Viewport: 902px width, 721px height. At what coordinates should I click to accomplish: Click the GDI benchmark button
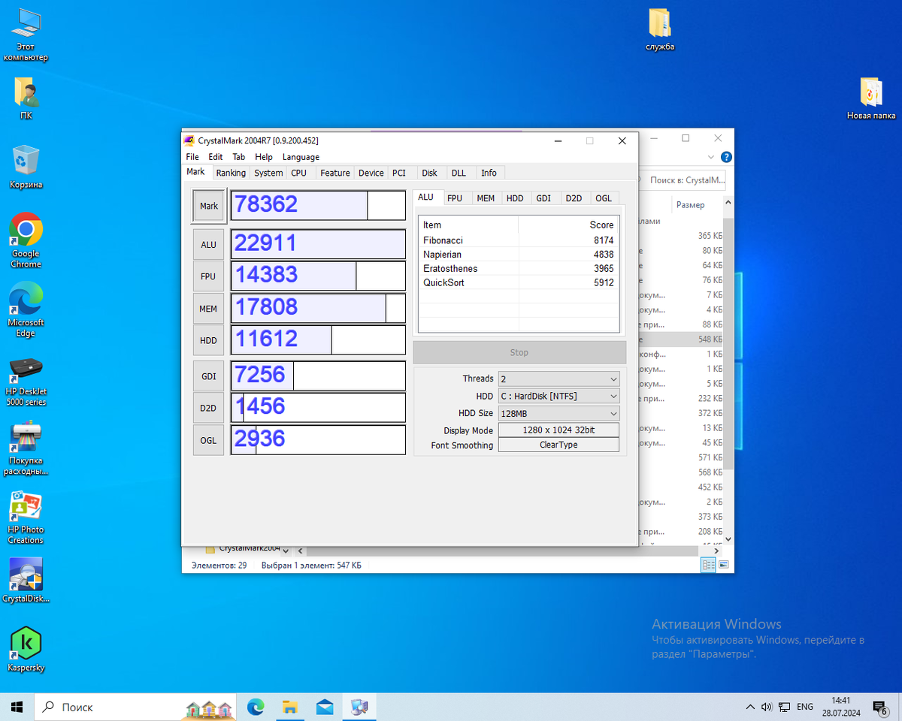[x=208, y=376]
